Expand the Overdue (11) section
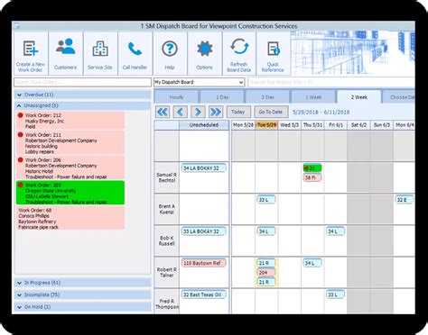The height and width of the screenshot is (335, 428). [x=83, y=95]
